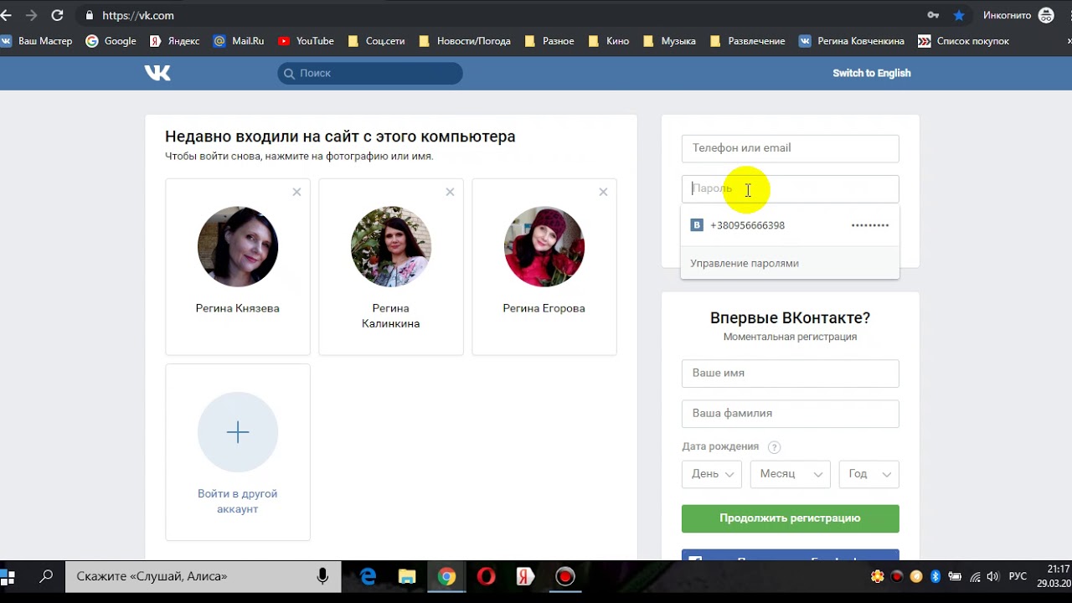Open the Mail.Ru bookmark
The image size is (1072, 603).
point(239,41)
